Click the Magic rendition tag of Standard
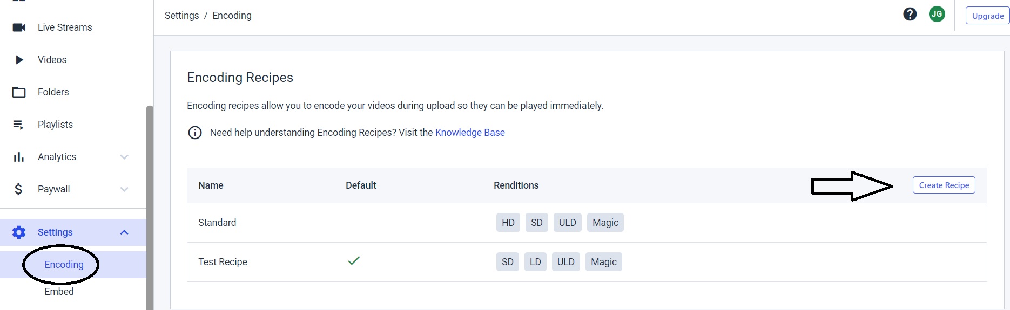The width and height of the screenshot is (1010, 310). 605,223
